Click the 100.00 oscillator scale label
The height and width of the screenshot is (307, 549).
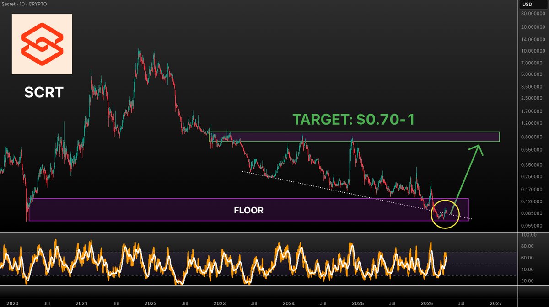click(530, 235)
